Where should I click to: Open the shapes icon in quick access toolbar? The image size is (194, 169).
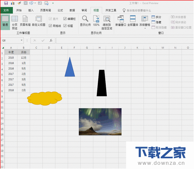pyautogui.click(x=31, y=3)
